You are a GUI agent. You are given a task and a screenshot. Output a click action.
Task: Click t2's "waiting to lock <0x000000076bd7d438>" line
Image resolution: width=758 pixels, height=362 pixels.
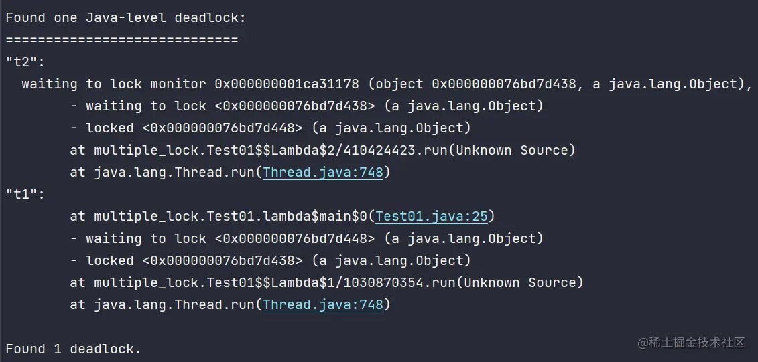point(306,106)
